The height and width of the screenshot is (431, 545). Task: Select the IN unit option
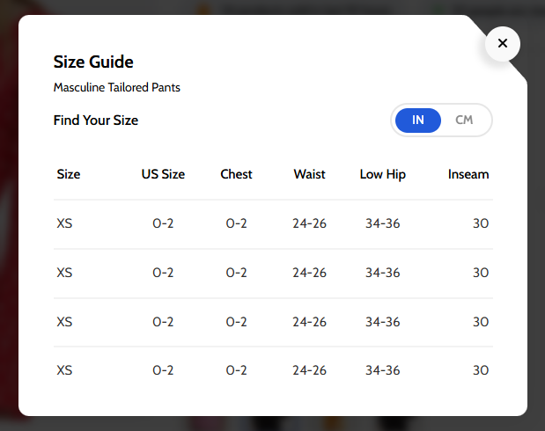pyautogui.click(x=418, y=121)
